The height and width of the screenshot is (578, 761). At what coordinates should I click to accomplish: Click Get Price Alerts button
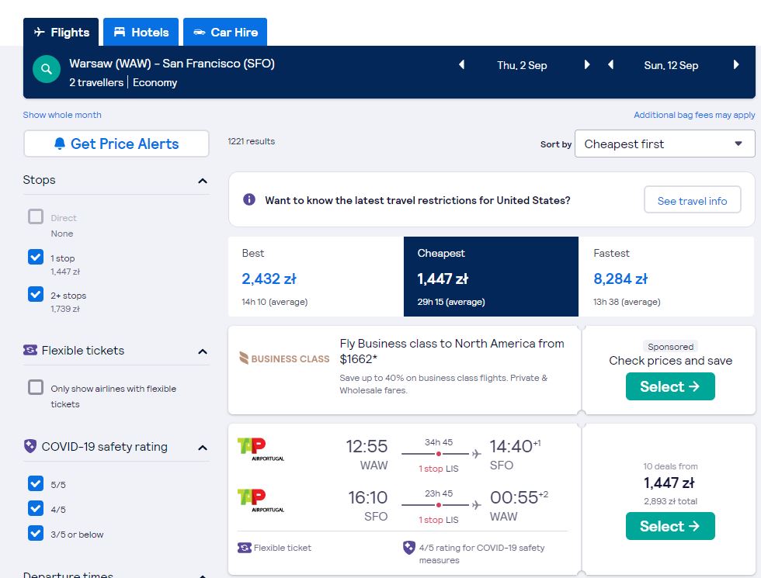(x=116, y=144)
